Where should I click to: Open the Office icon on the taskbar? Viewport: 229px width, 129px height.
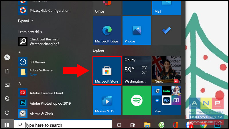175,125
